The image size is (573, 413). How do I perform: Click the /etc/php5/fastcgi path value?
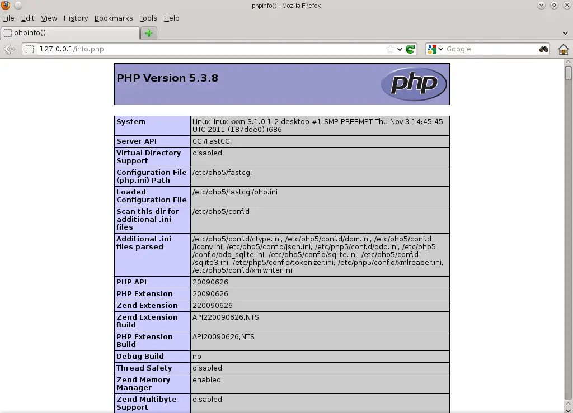pyautogui.click(x=222, y=173)
